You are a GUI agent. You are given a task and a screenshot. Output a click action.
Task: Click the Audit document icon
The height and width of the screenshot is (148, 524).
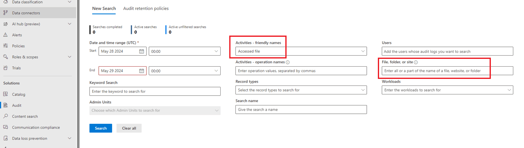pyautogui.click(x=6, y=105)
